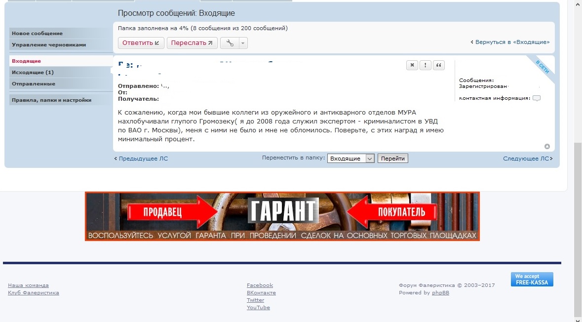
Task: Click the We accept FREE-KASSA badge
Action: pos(532,279)
